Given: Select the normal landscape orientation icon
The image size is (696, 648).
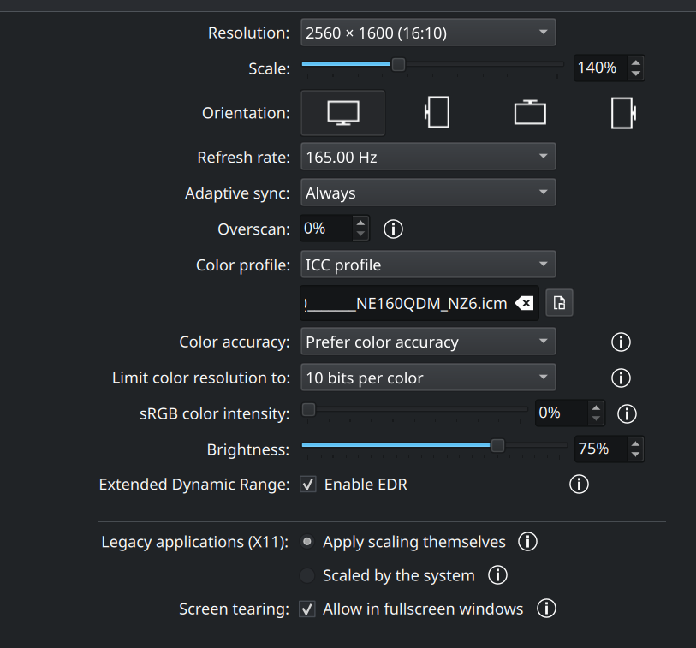Looking at the screenshot, I should click(x=342, y=113).
